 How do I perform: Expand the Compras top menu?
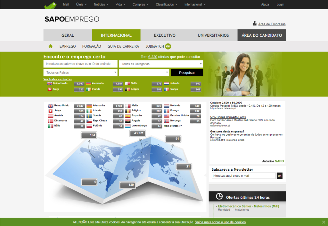(x=141, y=4)
